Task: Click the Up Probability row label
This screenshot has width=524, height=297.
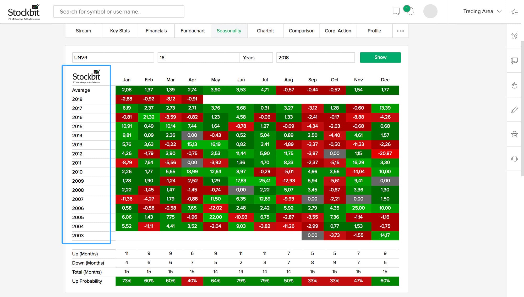Action: (x=87, y=281)
